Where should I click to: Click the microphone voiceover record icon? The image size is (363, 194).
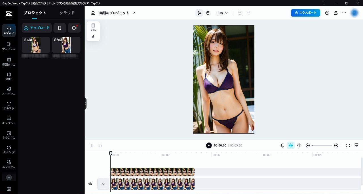click(282, 145)
